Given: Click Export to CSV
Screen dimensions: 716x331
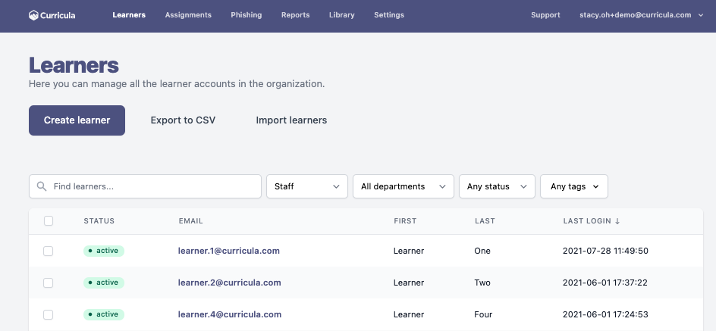Looking at the screenshot, I should pos(183,120).
